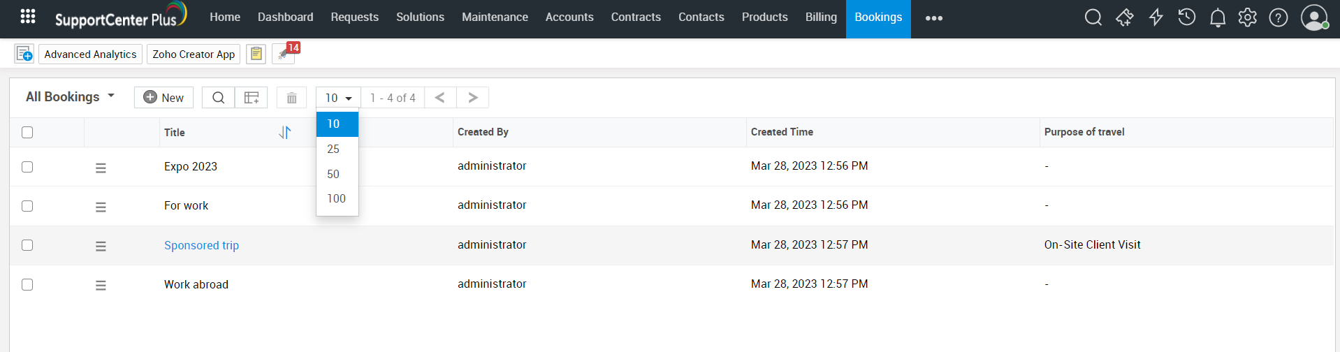Open the row actions menu for For work
Screen dimensions: 1340x352
click(x=101, y=207)
